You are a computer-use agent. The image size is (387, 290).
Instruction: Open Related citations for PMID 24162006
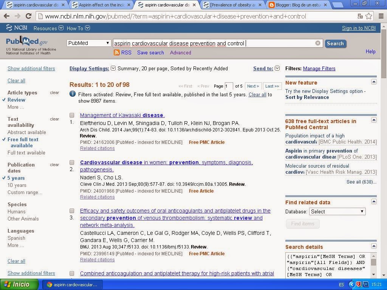pyautogui.click(x=97, y=148)
